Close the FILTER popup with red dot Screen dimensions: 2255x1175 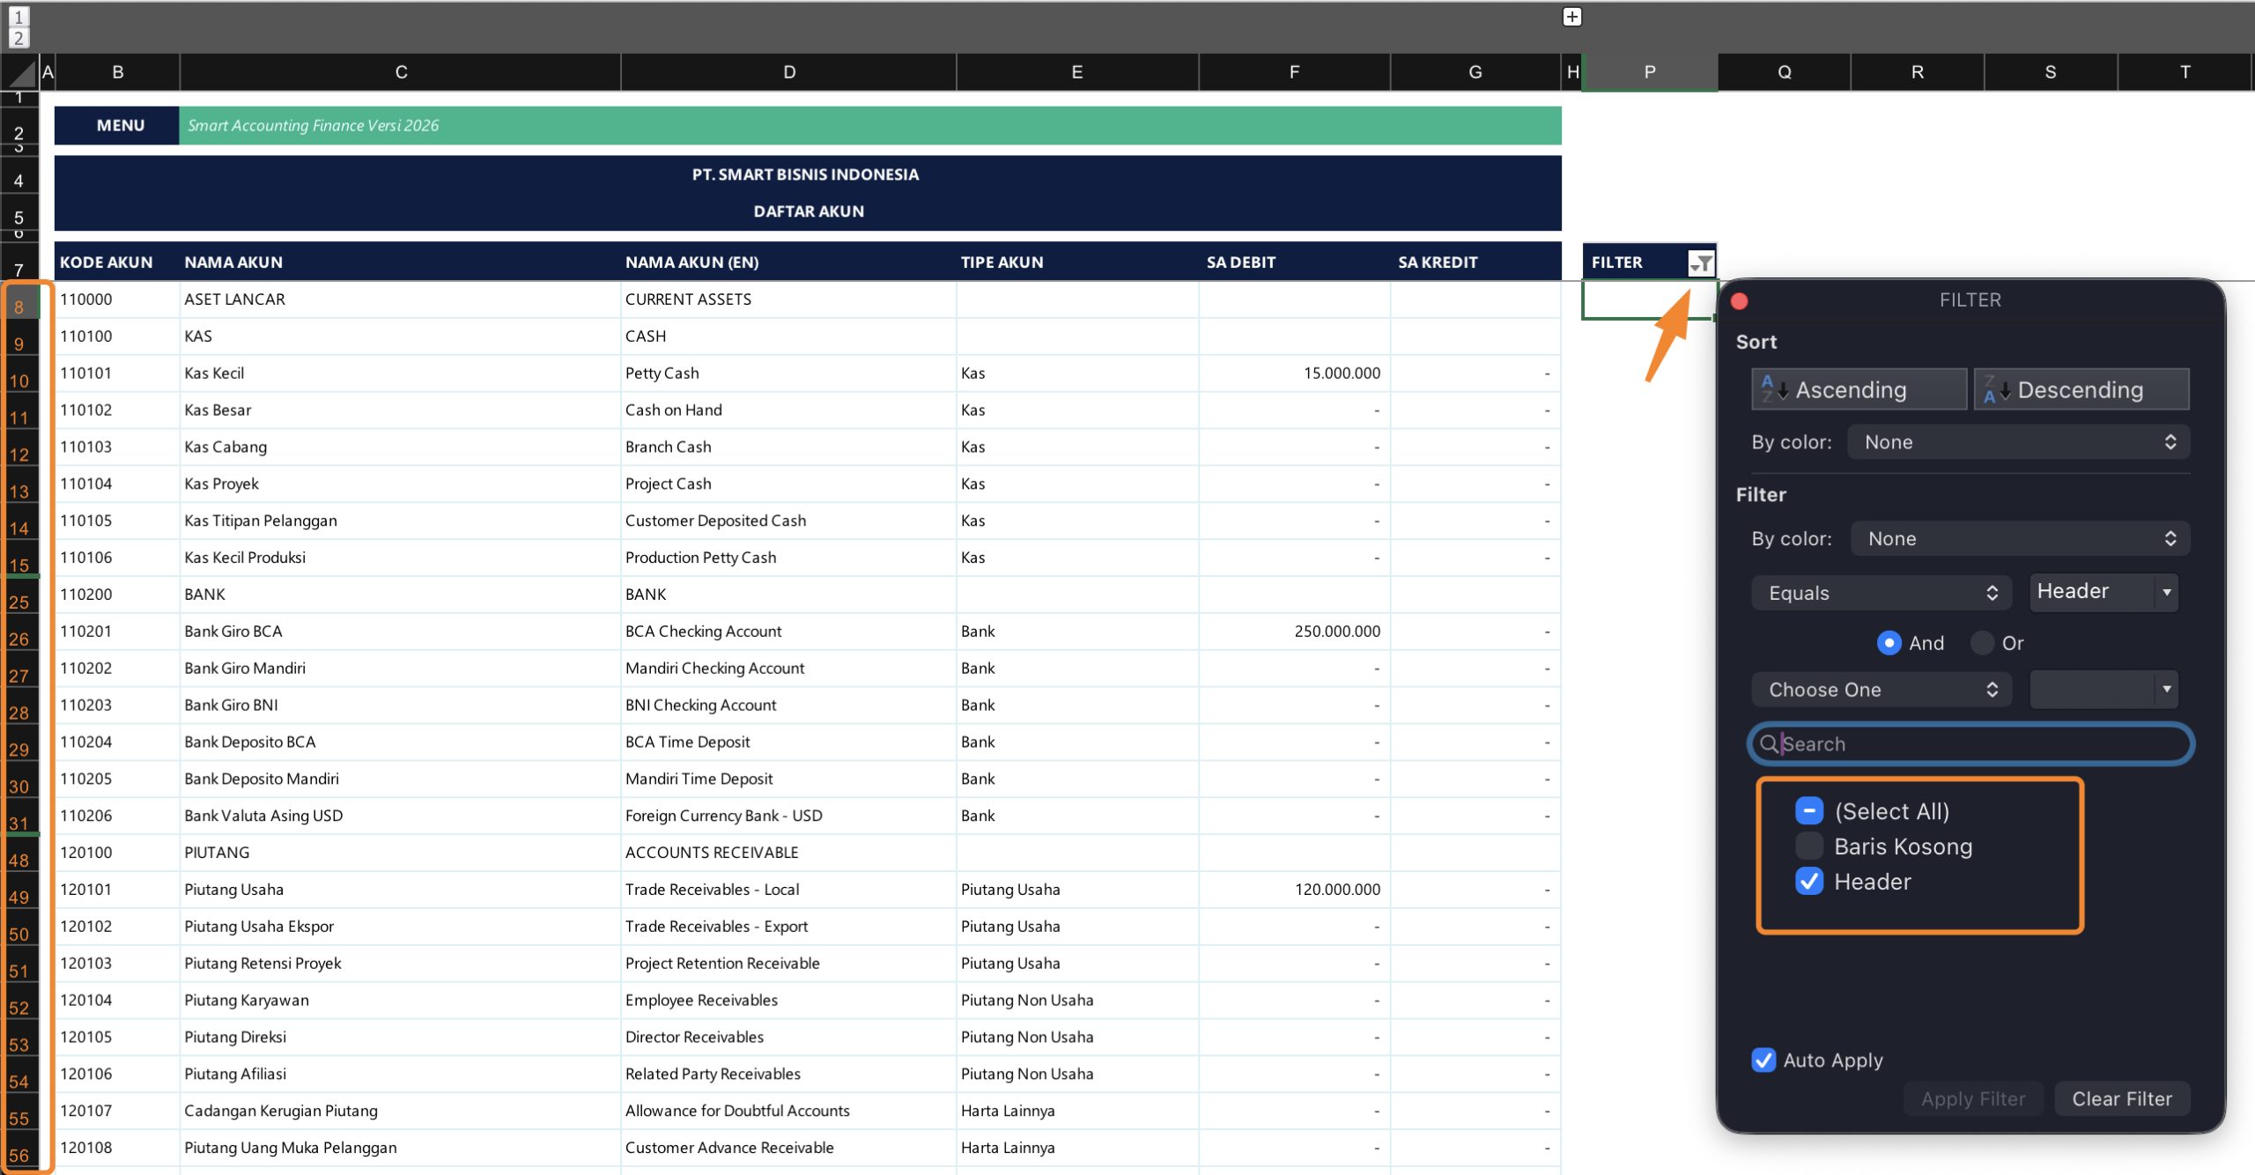(x=1740, y=300)
